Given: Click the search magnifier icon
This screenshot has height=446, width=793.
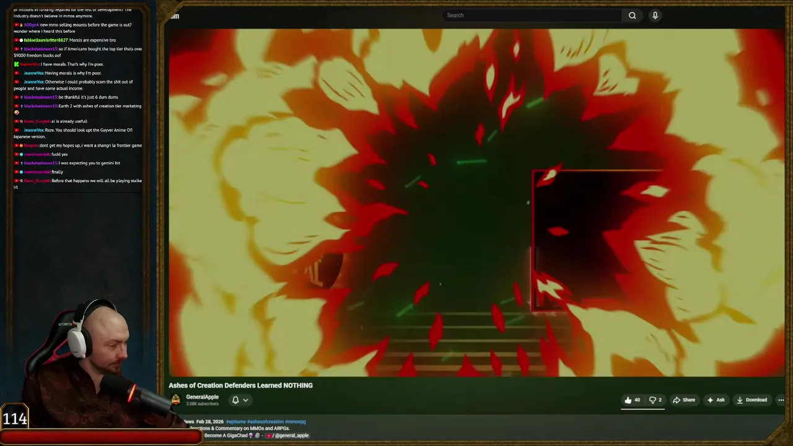Looking at the screenshot, I should pos(632,15).
